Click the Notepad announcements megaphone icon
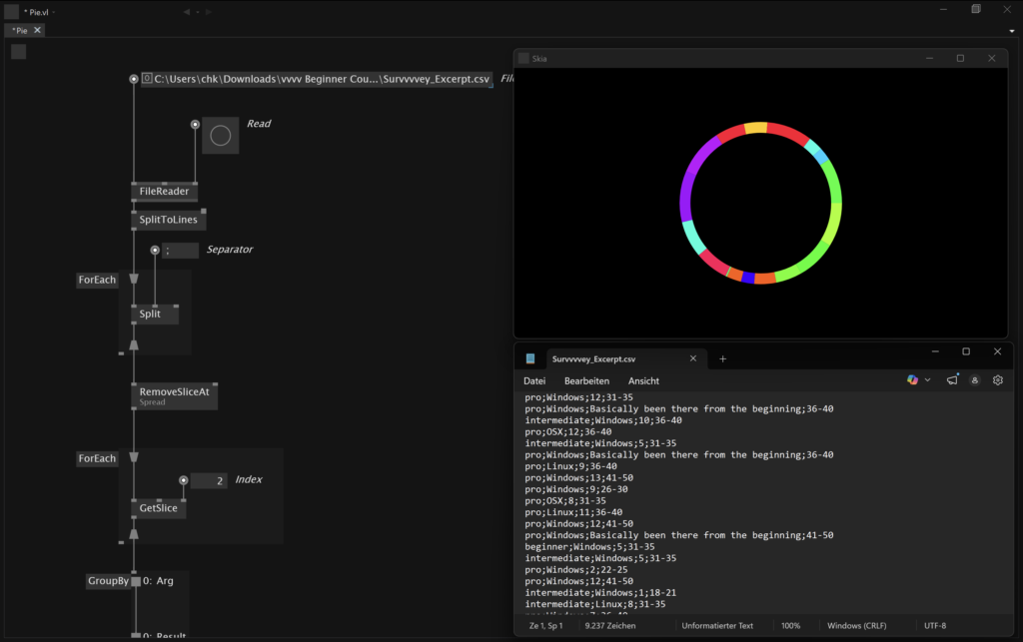1023x642 pixels. [x=952, y=380]
